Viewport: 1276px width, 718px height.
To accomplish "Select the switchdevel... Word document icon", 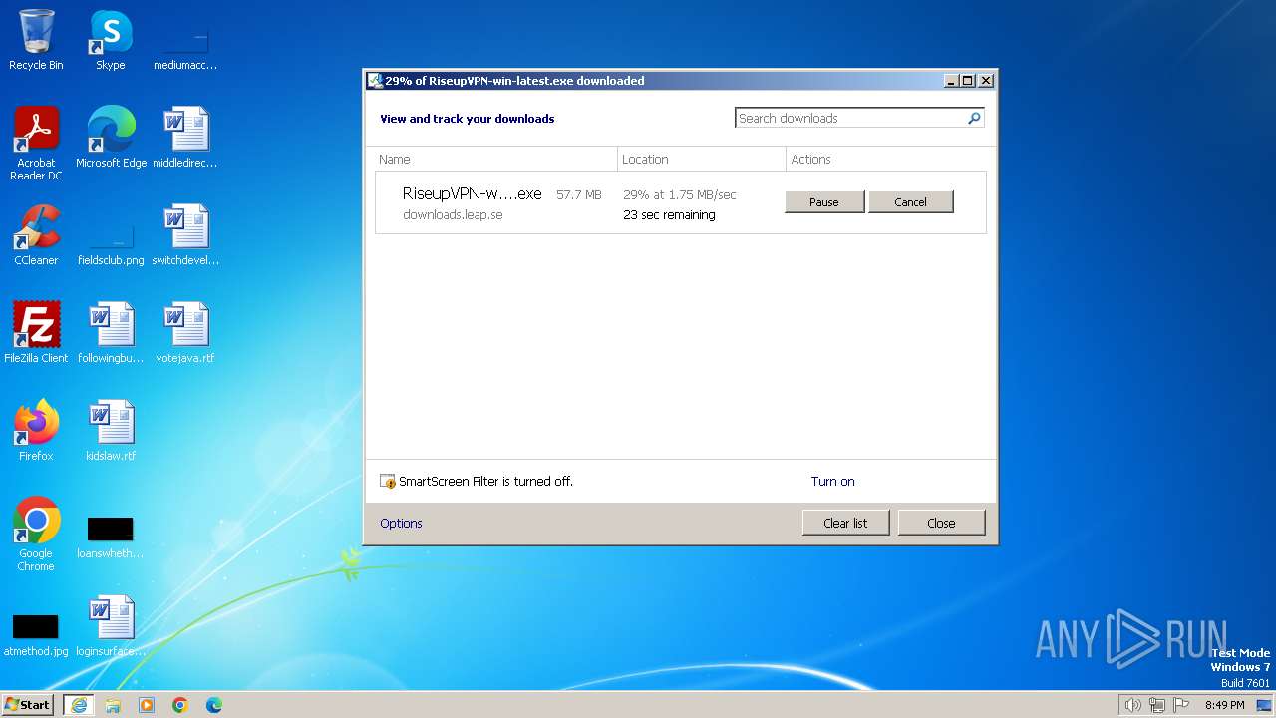I will click(185, 235).
